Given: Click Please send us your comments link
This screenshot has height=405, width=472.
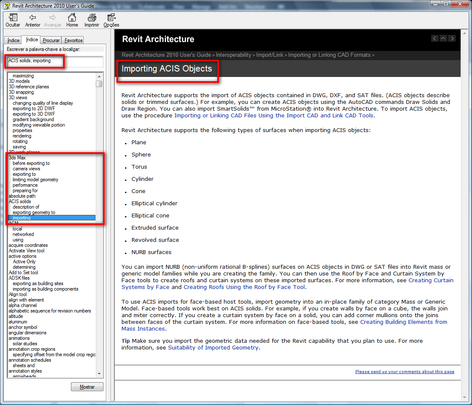Looking at the screenshot, I should (405, 372).
